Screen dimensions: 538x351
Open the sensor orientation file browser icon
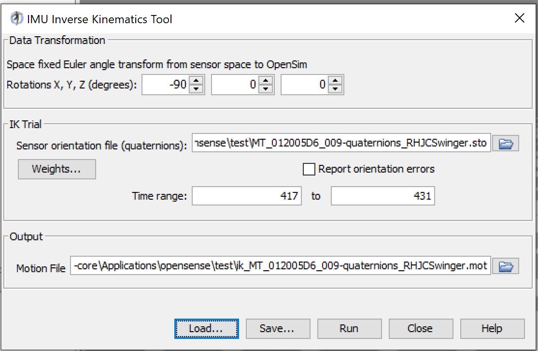[506, 143]
